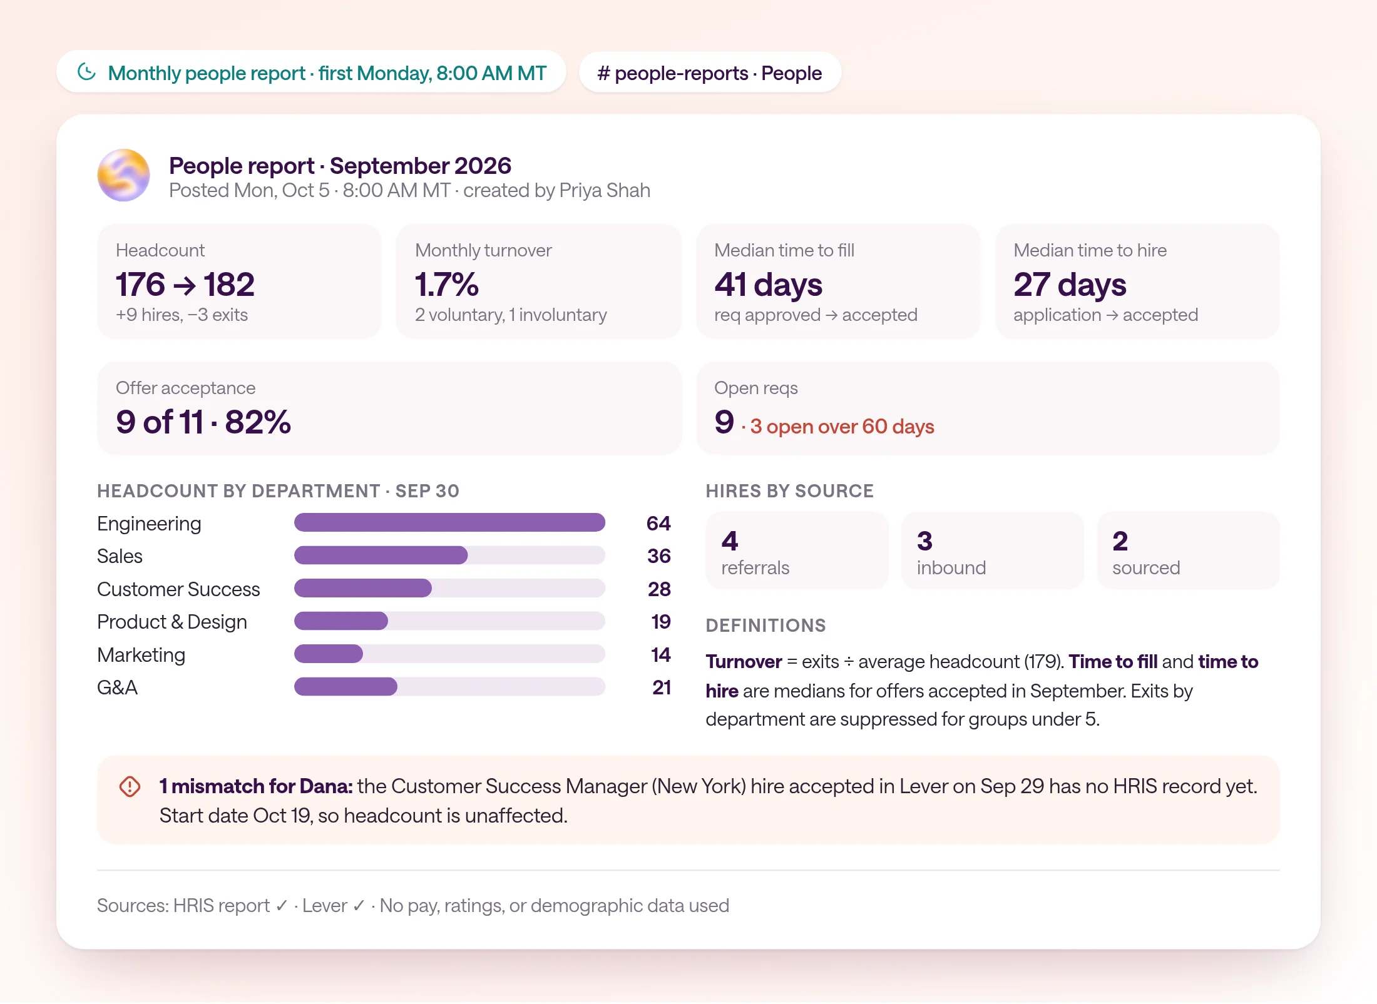Select the Headcount 176 → 182 card
The image size is (1377, 1004).
click(x=239, y=281)
